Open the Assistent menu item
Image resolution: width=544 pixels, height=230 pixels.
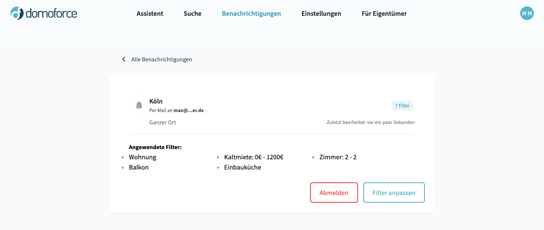pyautogui.click(x=150, y=14)
